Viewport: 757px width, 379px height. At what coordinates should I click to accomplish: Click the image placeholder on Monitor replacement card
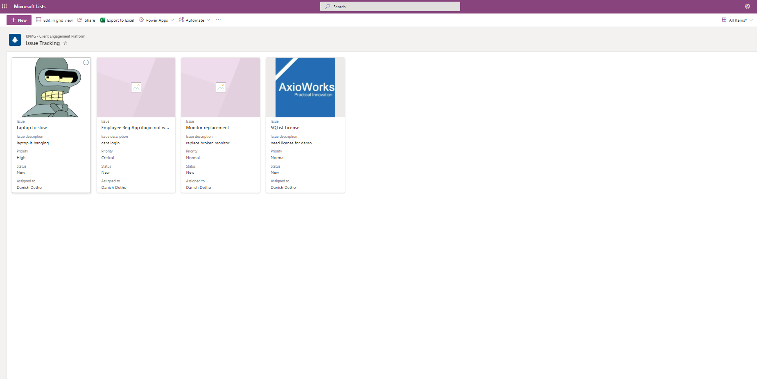(221, 87)
